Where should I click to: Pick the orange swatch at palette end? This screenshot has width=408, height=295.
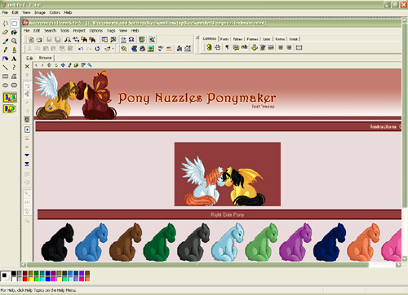click(87, 279)
